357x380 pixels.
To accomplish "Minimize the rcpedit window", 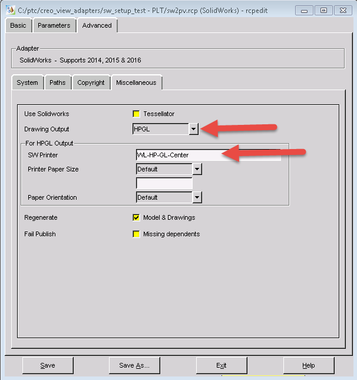I will (304, 11).
